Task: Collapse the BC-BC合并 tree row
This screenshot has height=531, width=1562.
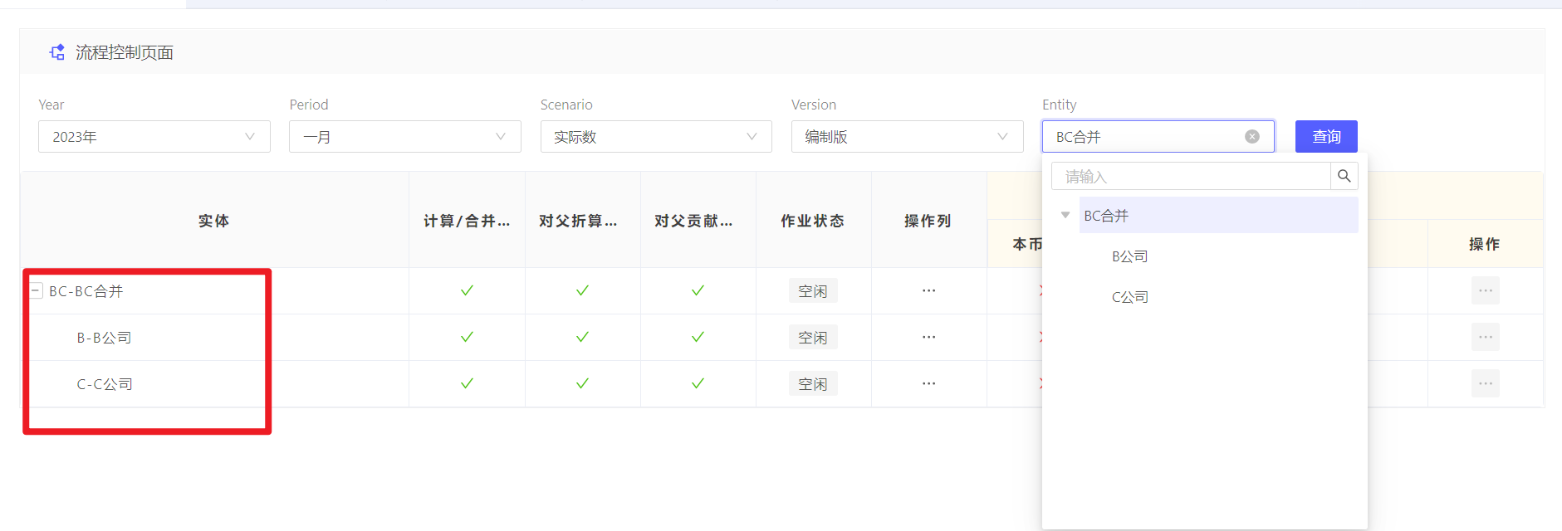Action: tap(36, 291)
